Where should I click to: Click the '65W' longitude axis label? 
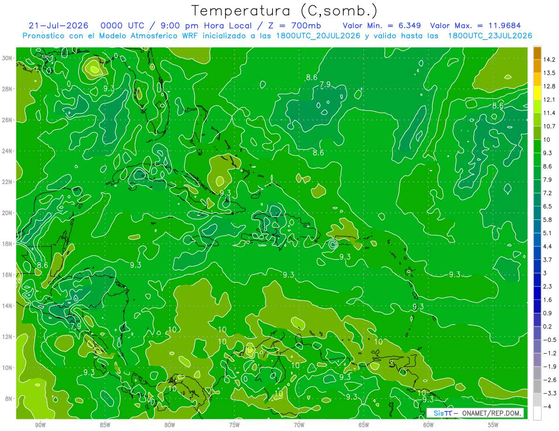tap(364, 425)
